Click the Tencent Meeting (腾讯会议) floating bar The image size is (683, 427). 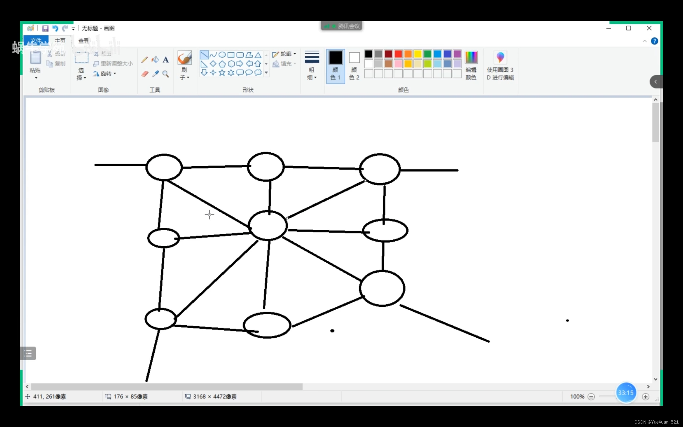coord(341,26)
